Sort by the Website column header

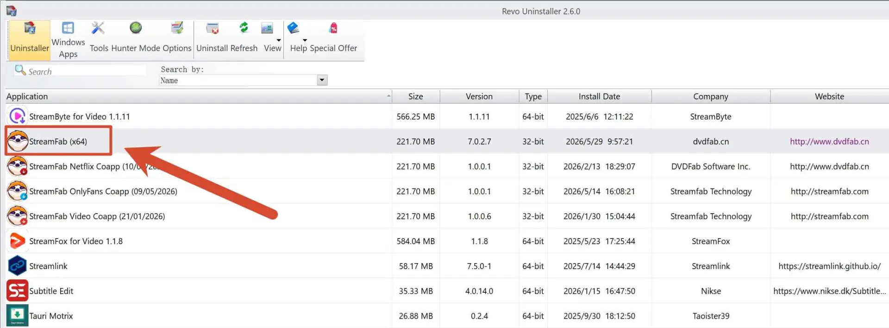pyautogui.click(x=829, y=96)
